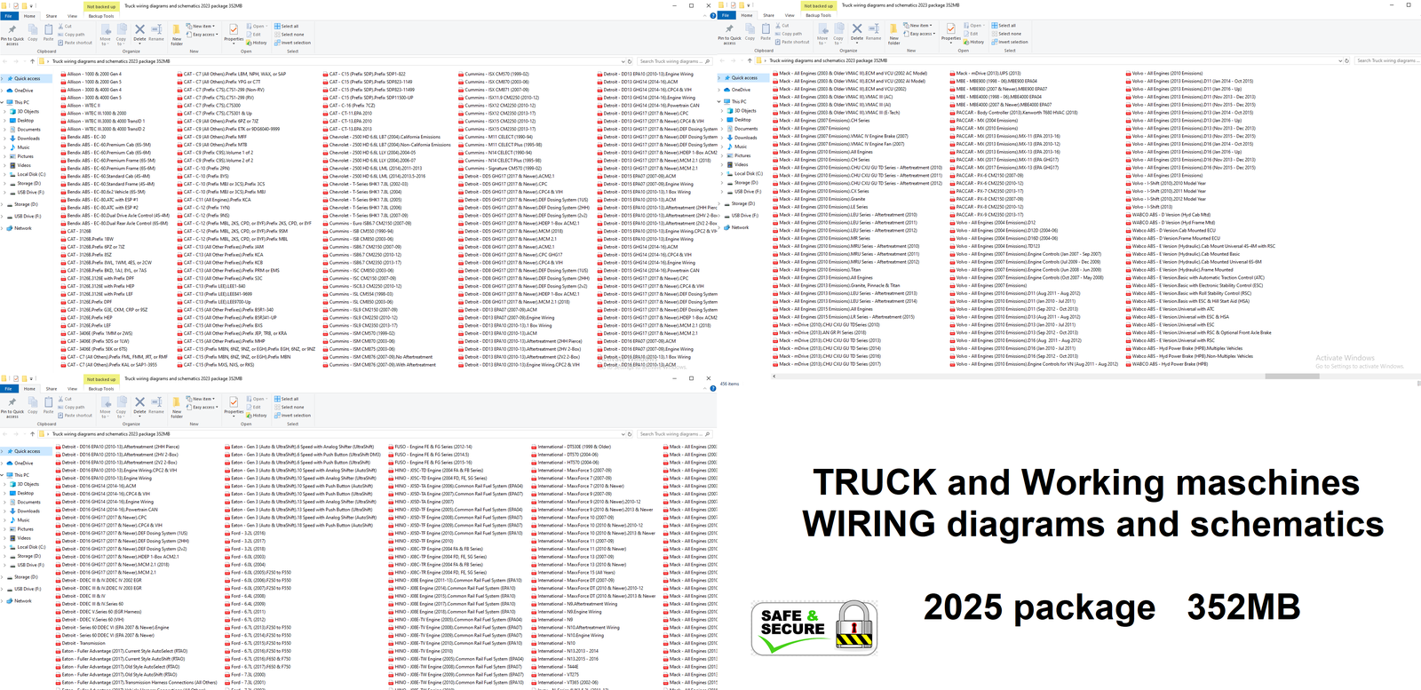Click up-arrow navigation button in top-left window
The image size is (1421, 690).
pos(32,61)
